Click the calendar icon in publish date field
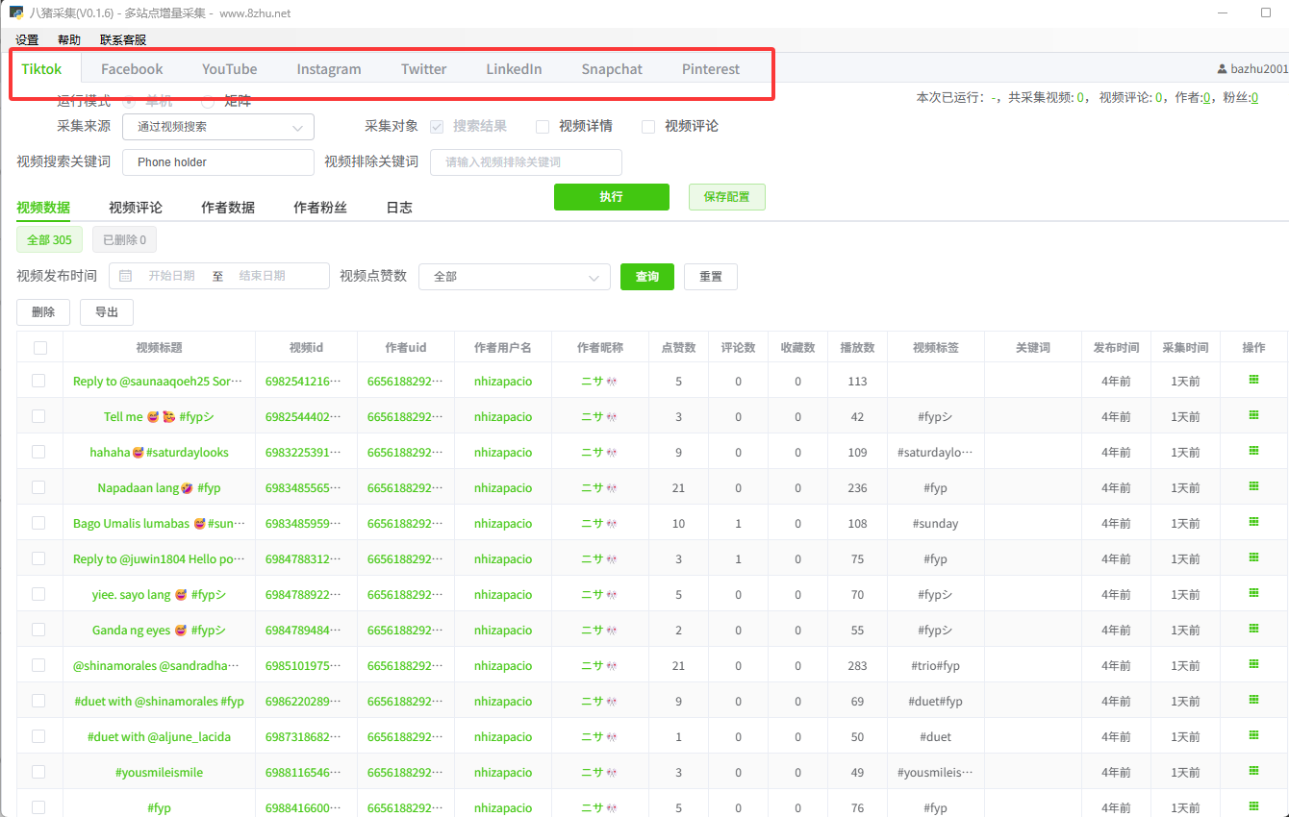Screen dimensions: 1289x817 [126, 276]
